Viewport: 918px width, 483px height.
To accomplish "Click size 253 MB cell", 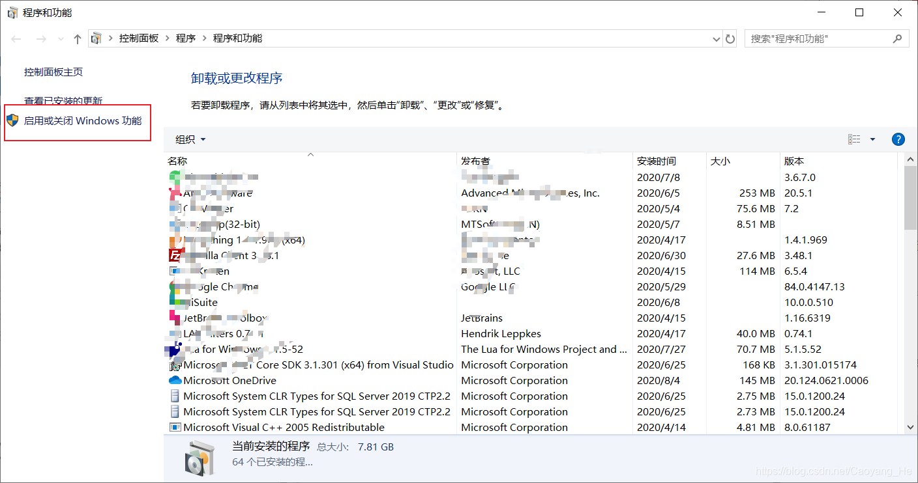I will [757, 193].
